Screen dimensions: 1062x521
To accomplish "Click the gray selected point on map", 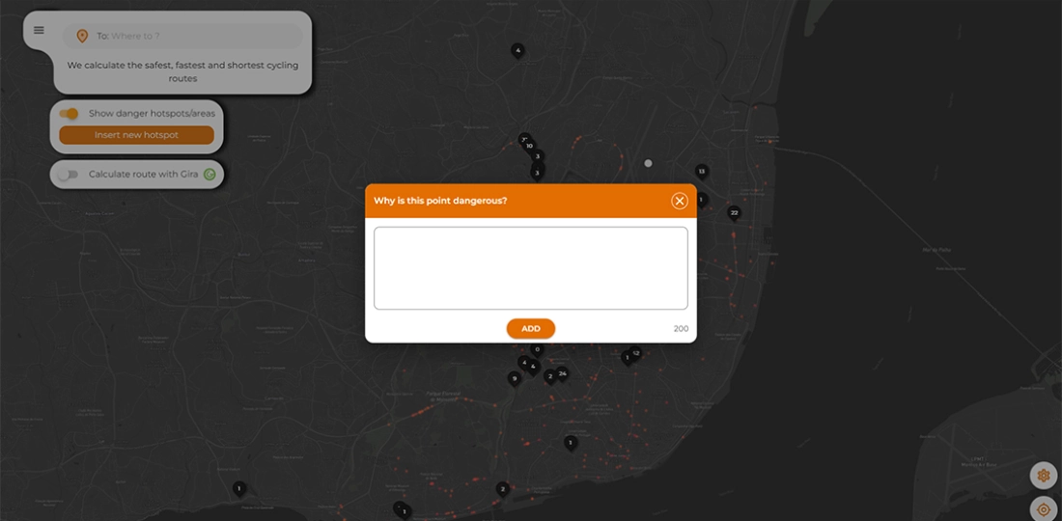I will [649, 163].
